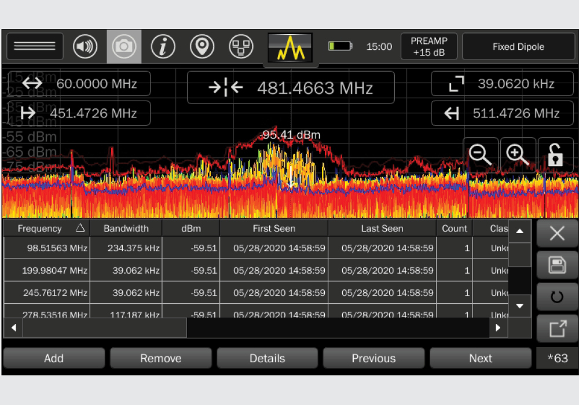This screenshot has height=405, width=579.
Task: Open the information icon
Action: [x=163, y=46]
